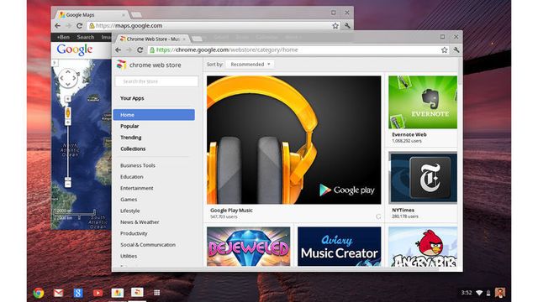Open Google Maps shelf icon

[x=118, y=293]
